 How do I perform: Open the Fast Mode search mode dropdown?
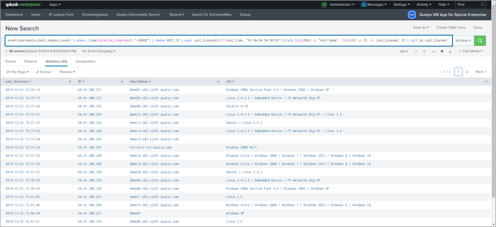[x=471, y=51]
